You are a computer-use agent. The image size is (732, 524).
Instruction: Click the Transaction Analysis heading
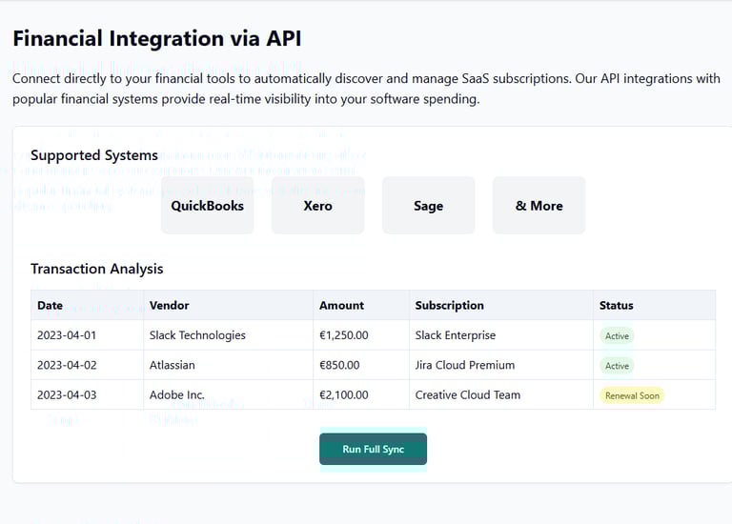point(97,269)
